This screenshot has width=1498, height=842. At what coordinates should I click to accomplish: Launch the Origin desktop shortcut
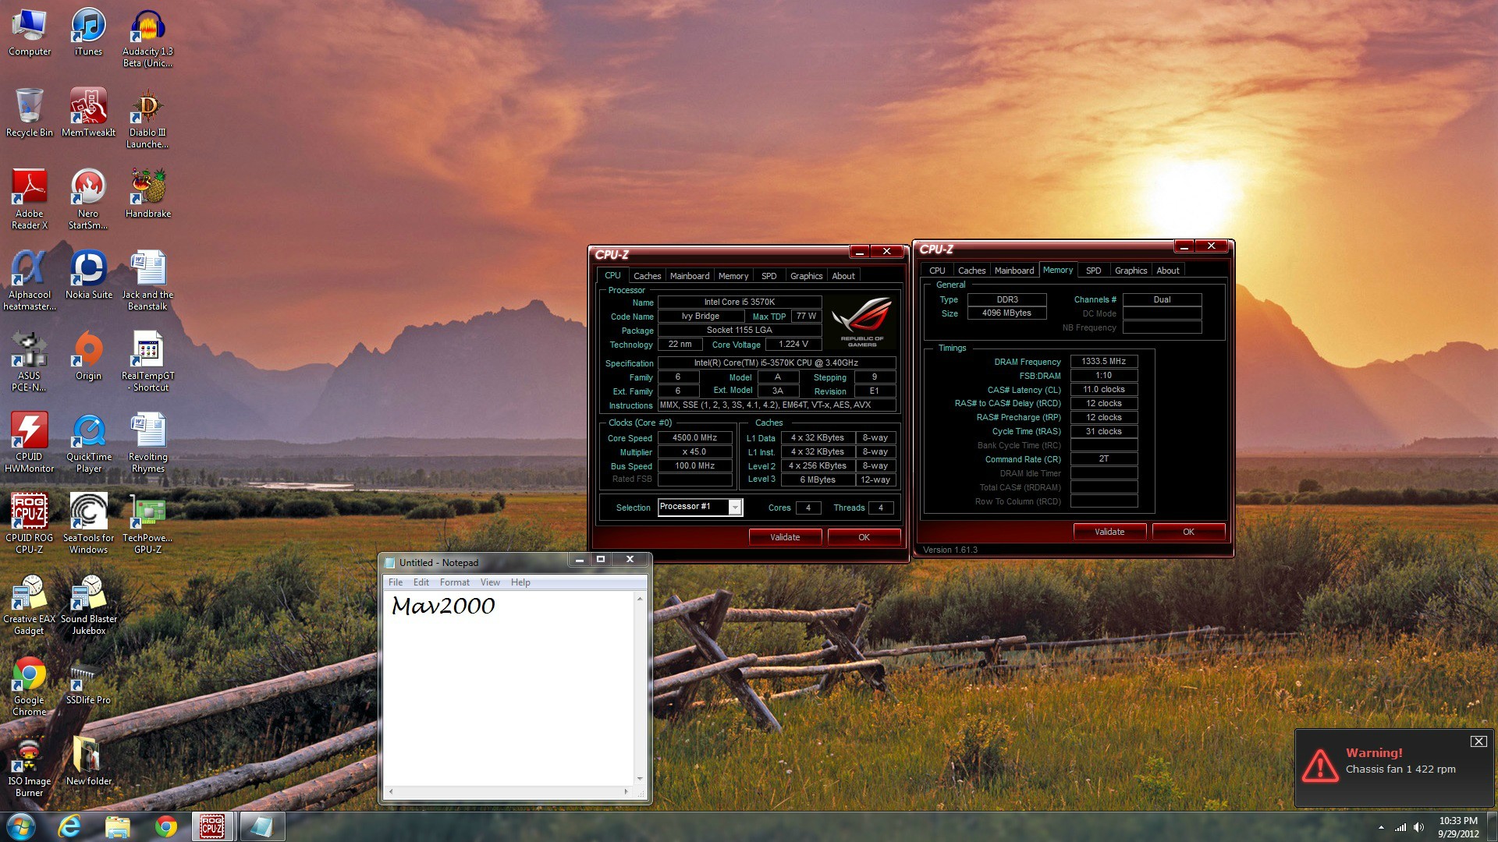click(88, 356)
